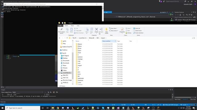
Task: Click Minecraft in the address breadcrumb
Action: pyautogui.click(x=91, y=38)
